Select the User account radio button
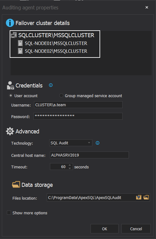This screenshot has width=156, height=239. [x=11, y=96]
